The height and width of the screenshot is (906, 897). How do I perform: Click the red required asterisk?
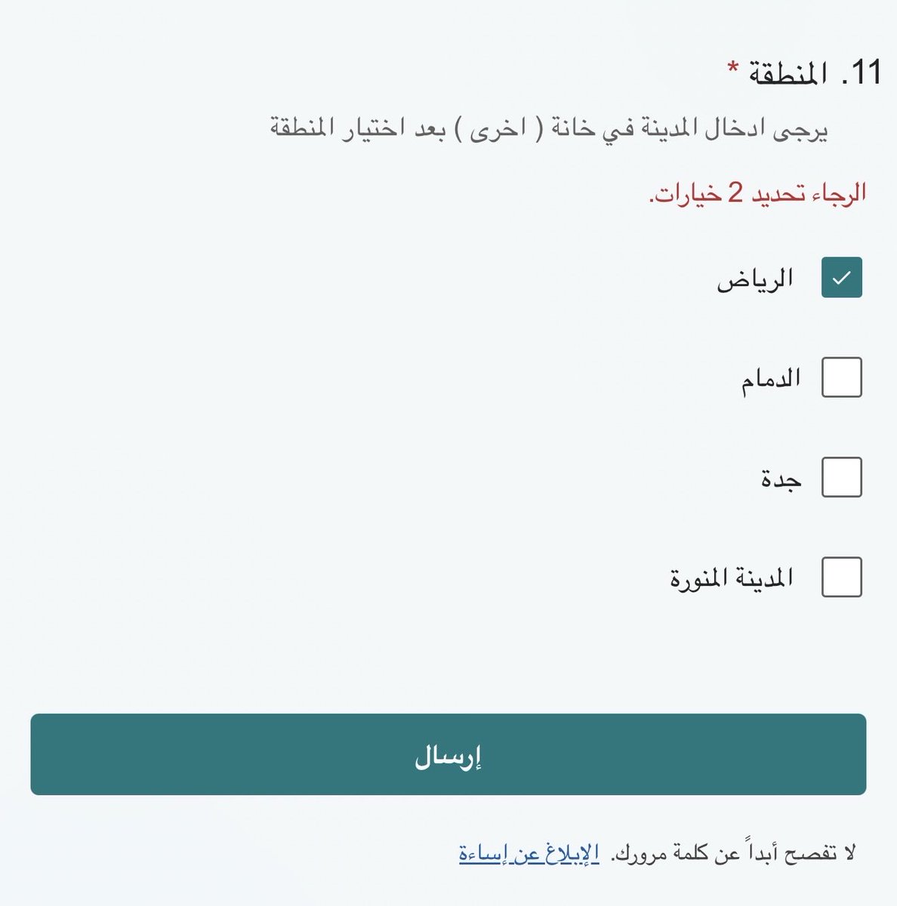(x=732, y=69)
